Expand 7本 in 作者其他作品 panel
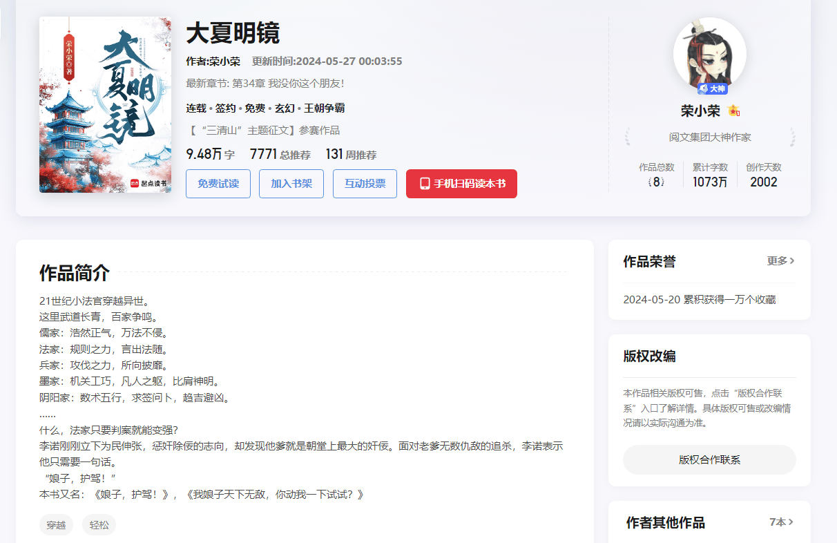 point(782,522)
